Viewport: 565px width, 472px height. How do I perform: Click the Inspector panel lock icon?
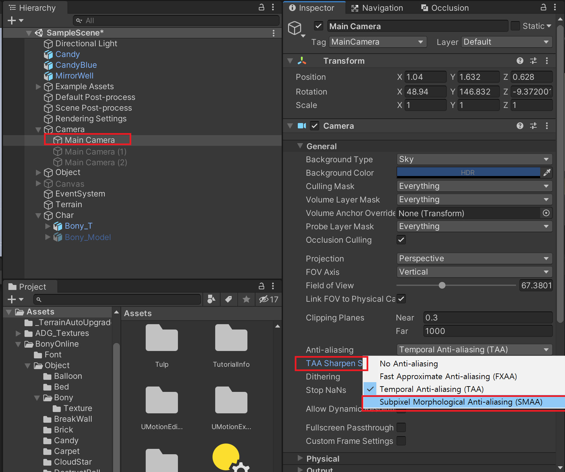point(543,7)
